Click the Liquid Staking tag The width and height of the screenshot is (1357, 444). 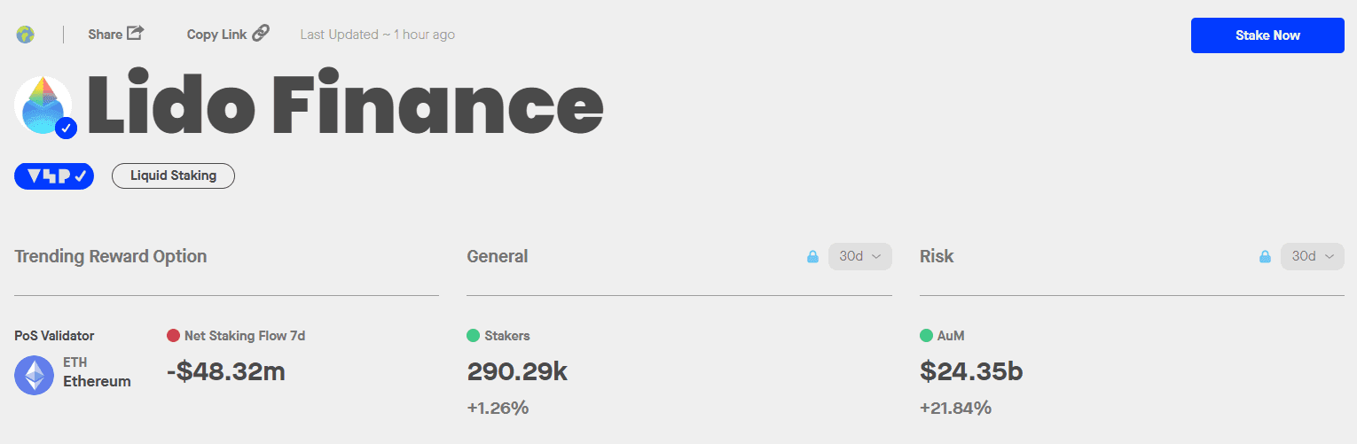point(173,175)
